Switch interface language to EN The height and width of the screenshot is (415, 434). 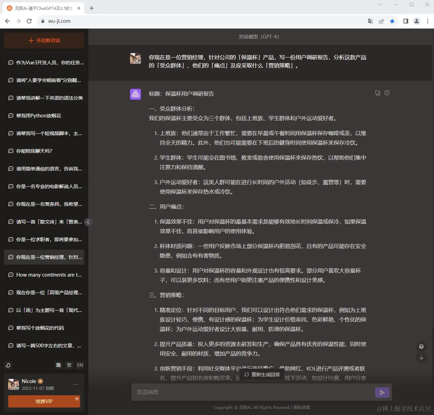point(80,365)
